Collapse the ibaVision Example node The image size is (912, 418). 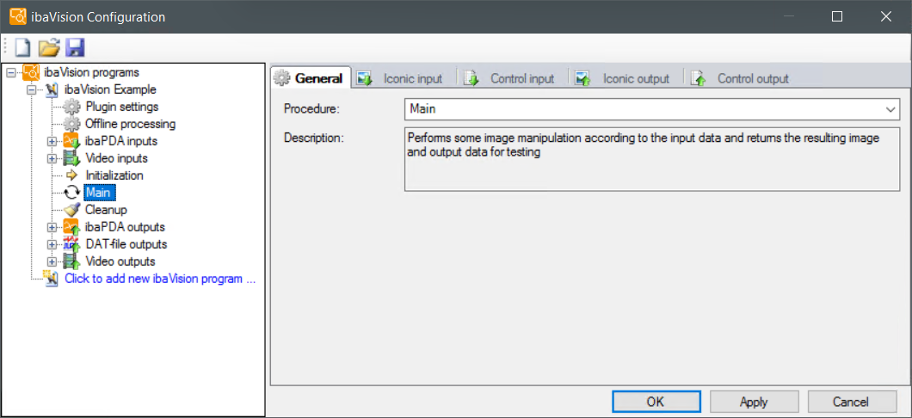point(32,90)
